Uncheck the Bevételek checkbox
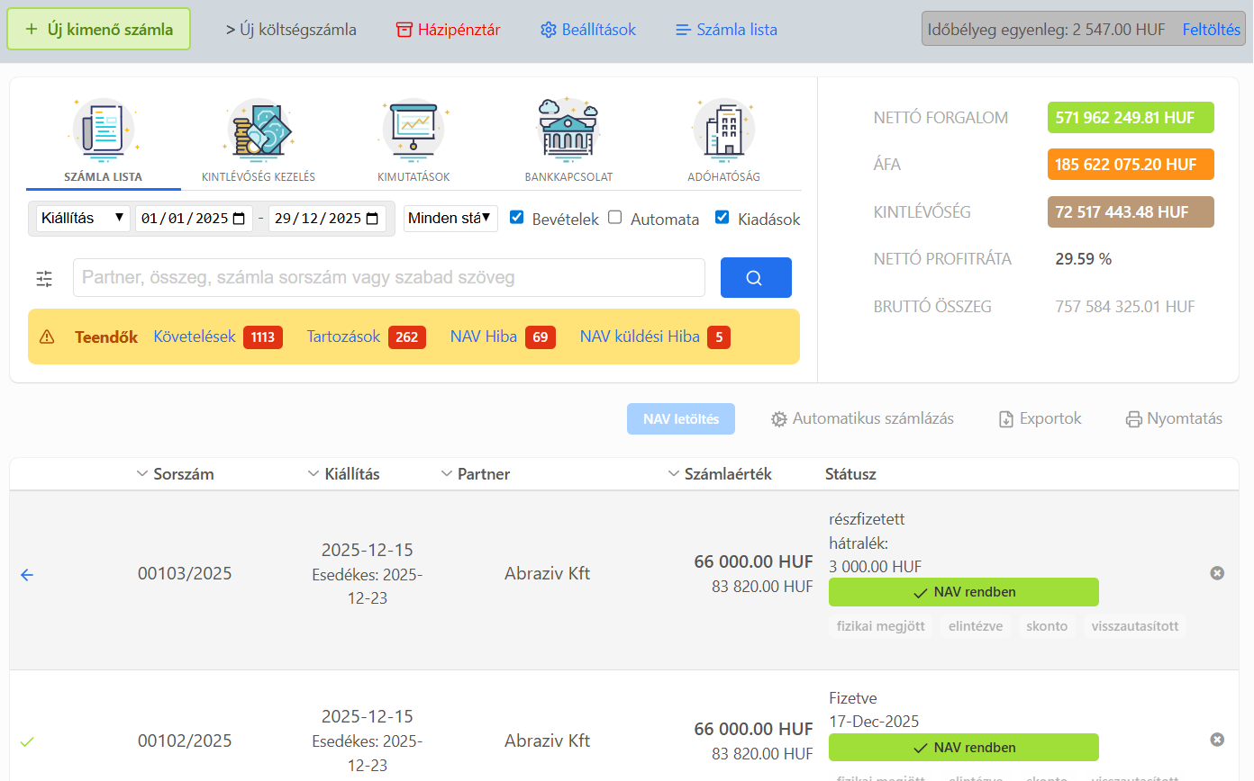Screen dimensions: 1254x781 pyautogui.click(x=517, y=218)
